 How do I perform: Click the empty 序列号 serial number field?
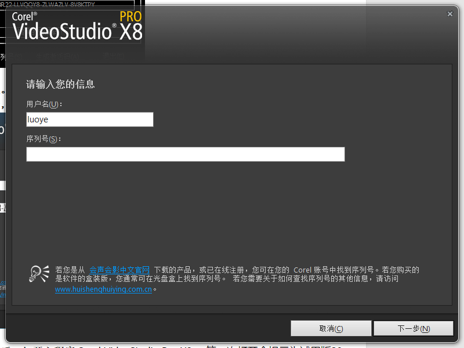186,154
